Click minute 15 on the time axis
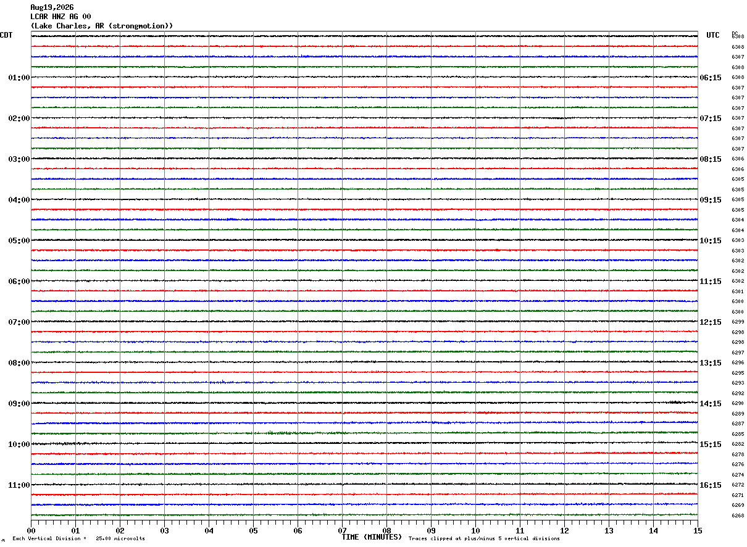 click(698, 530)
